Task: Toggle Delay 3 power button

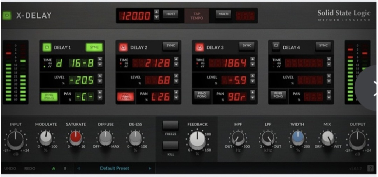Action: [x=199, y=47]
